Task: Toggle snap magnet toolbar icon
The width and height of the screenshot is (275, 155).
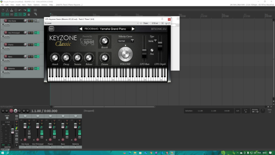Action: click(24, 15)
